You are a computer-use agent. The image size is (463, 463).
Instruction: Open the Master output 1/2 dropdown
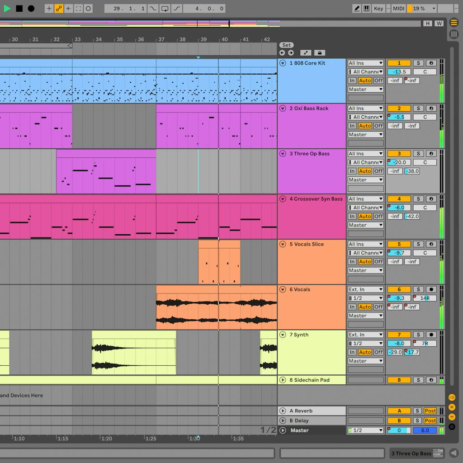tap(364, 430)
